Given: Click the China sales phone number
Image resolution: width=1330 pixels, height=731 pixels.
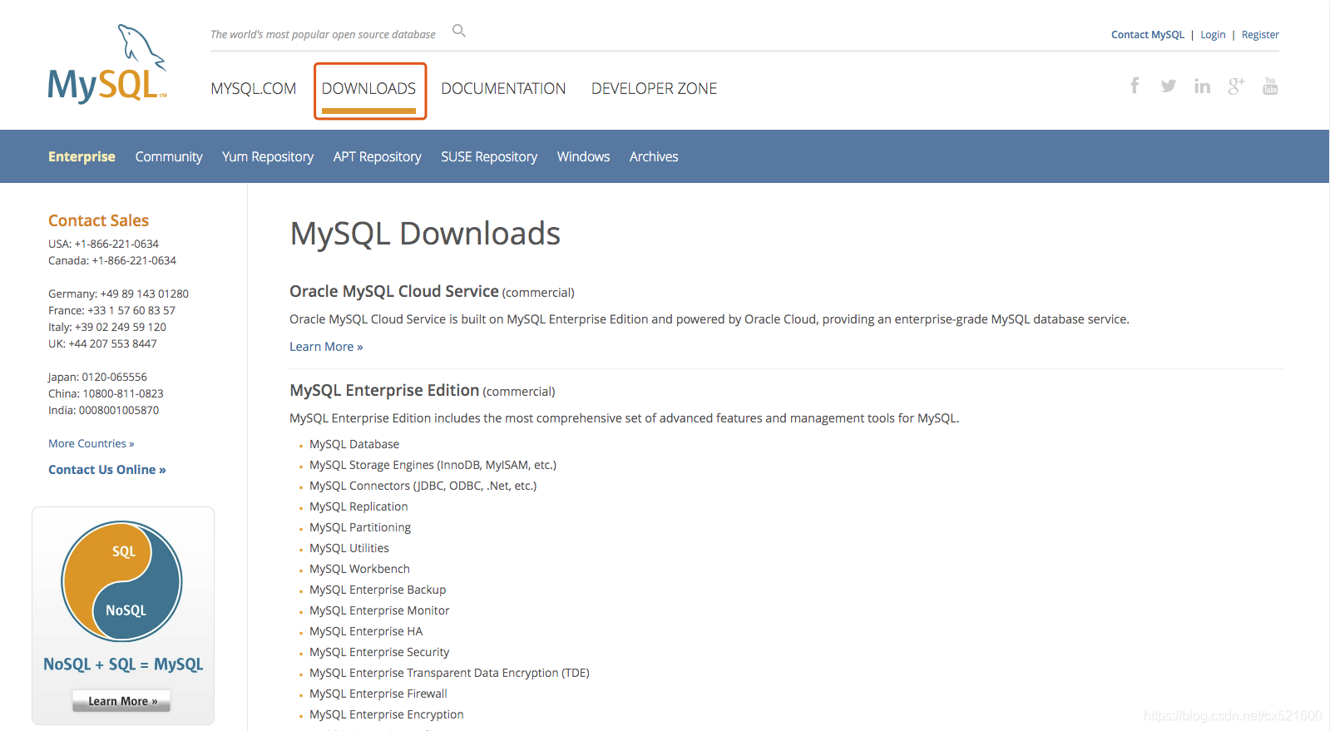Looking at the screenshot, I should [123, 393].
